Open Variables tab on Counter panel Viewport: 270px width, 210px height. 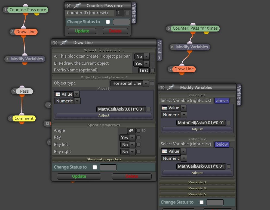(134, 13)
